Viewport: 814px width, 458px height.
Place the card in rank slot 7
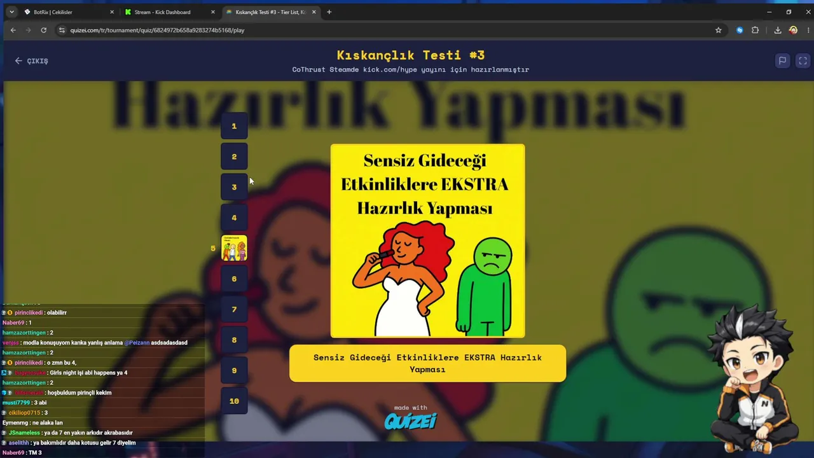pyautogui.click(x=234, y=309)
